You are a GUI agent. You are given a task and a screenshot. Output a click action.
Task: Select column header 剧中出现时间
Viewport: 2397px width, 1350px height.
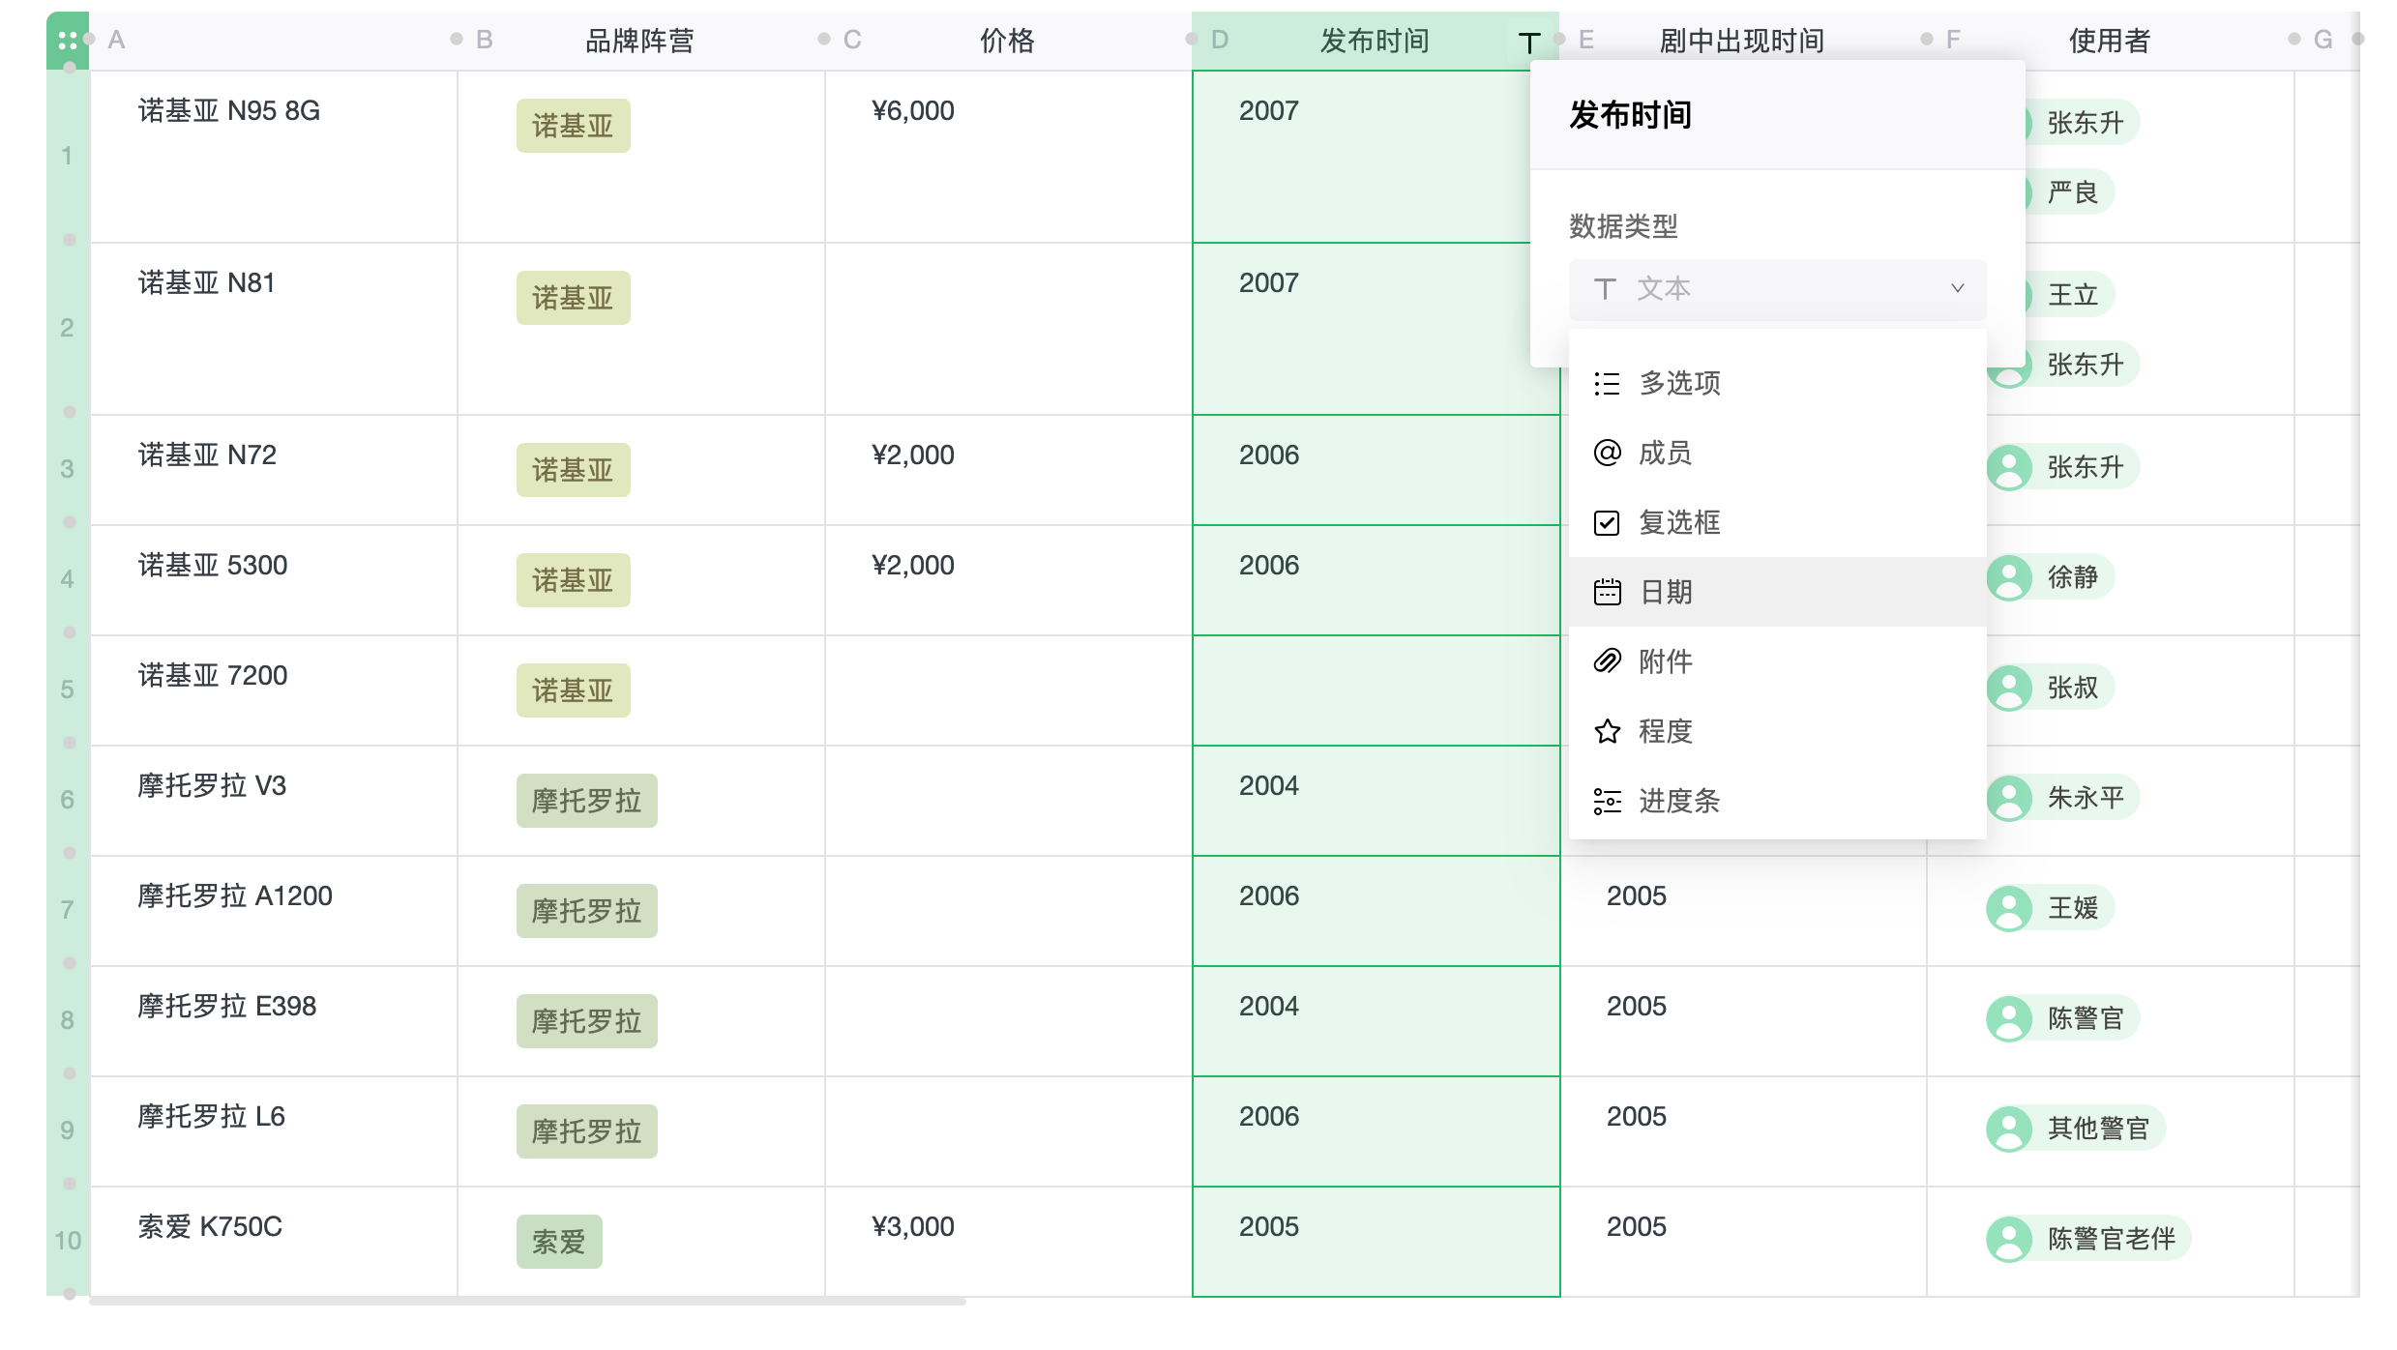(x=1742, y=41)
